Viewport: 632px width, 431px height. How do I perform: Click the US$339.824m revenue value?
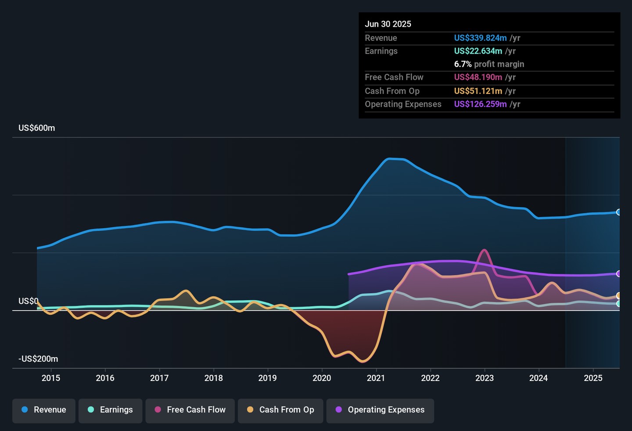[x=480, y=38]
